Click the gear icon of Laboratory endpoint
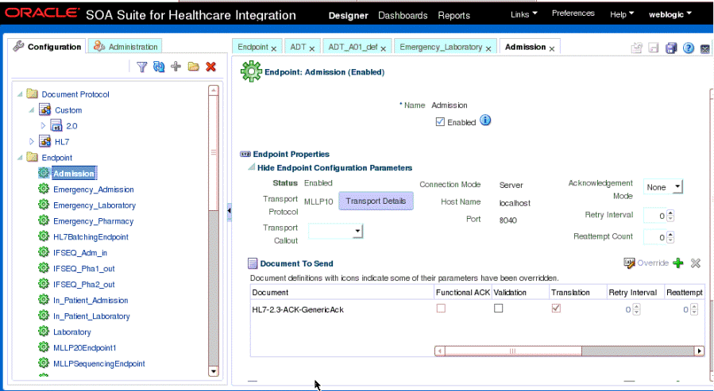714x391 pixels. [x=44, y=332]
